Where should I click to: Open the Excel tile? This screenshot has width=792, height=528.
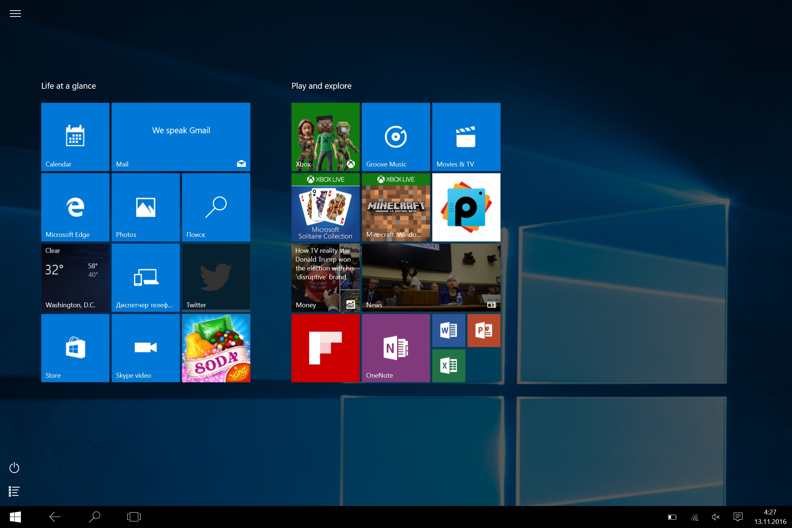[449, 366]
